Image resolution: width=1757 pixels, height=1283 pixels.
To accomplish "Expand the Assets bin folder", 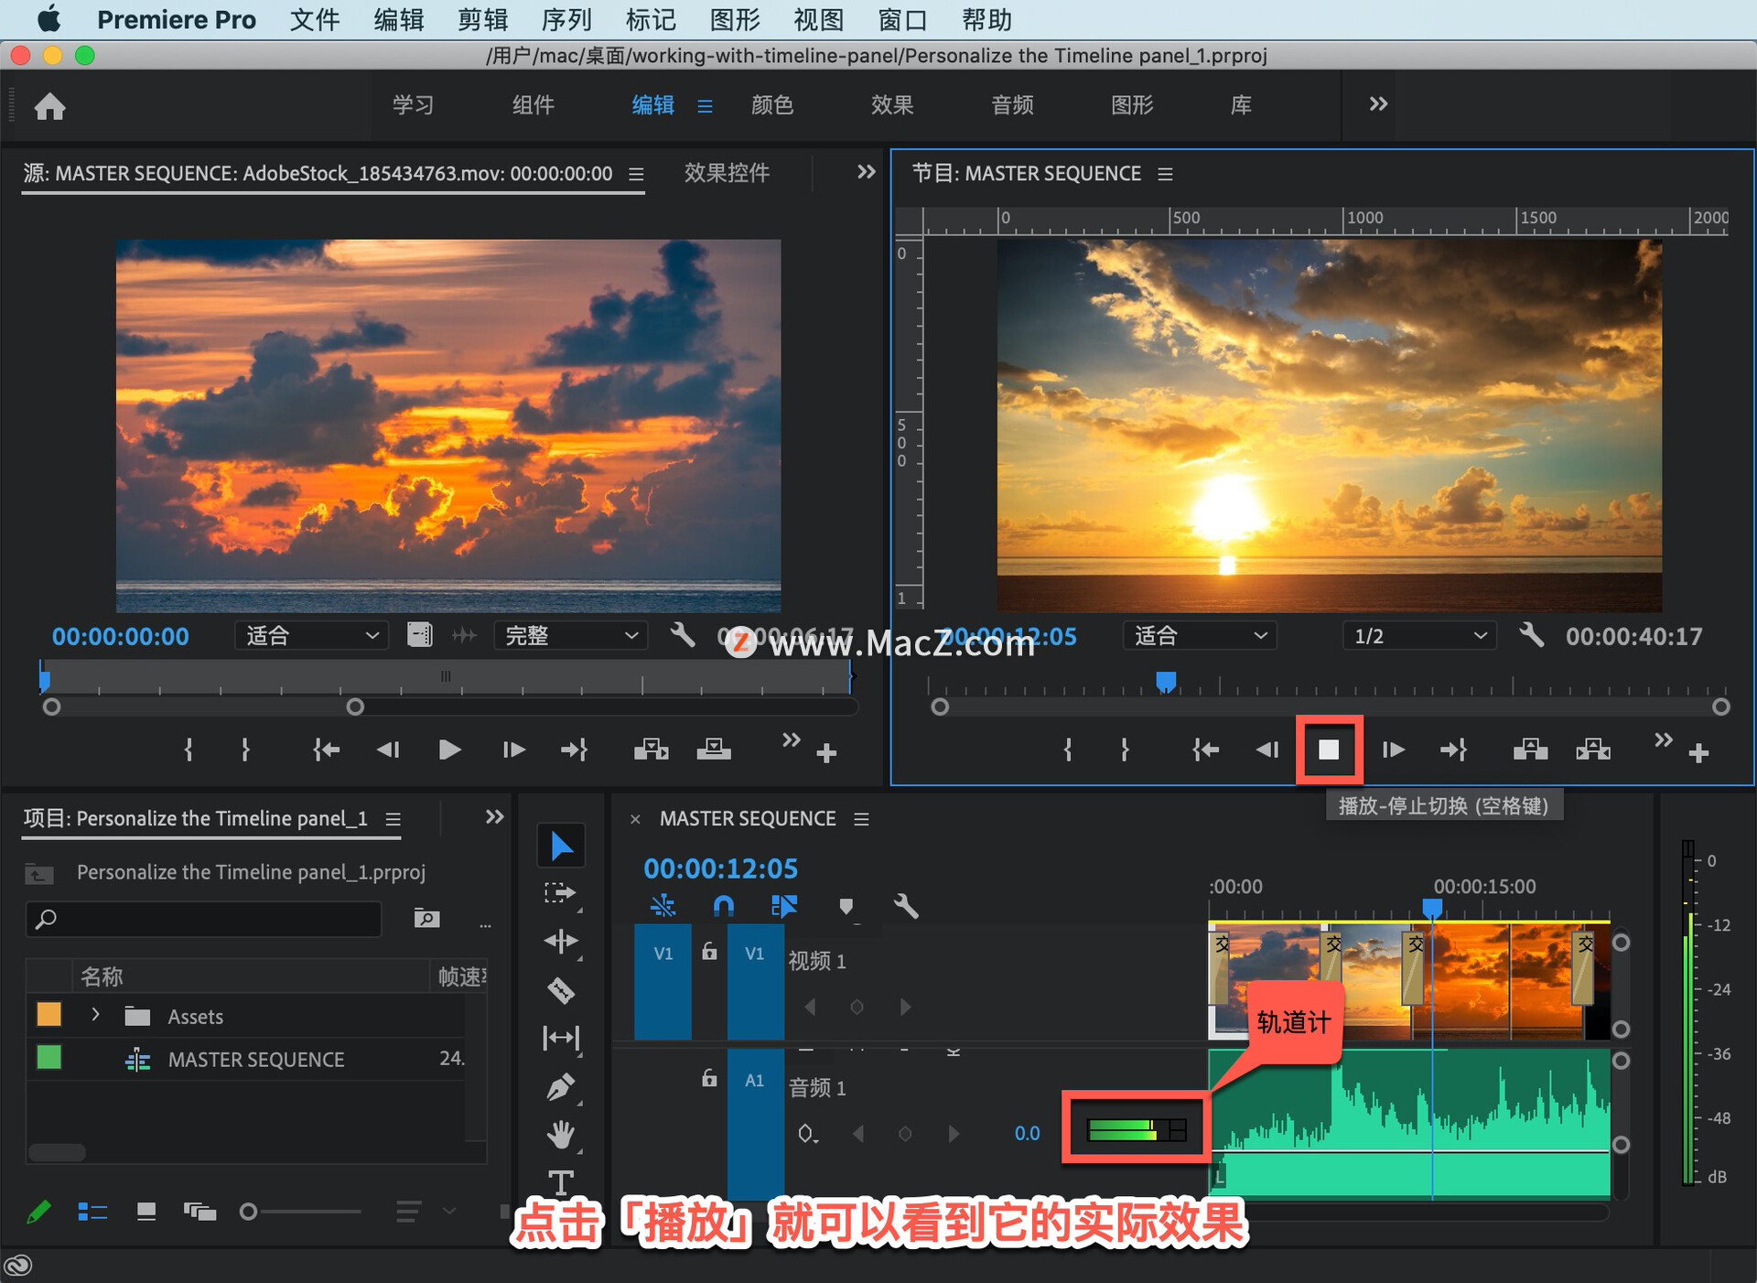I will tap(95, 1015).
